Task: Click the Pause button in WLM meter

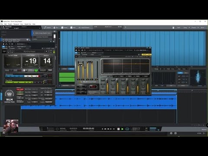Action: click(24, 70)
